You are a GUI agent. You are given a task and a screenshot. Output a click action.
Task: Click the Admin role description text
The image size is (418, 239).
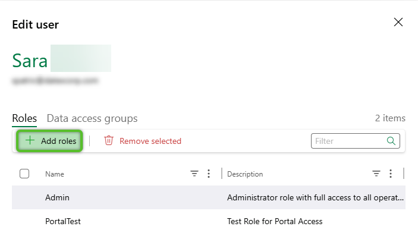(x=315, y=197)
